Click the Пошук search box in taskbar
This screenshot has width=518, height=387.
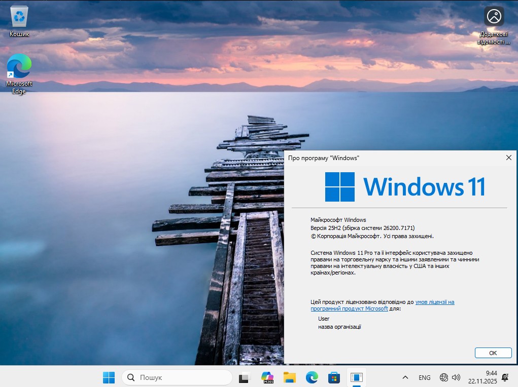click(x=177, y=377)
